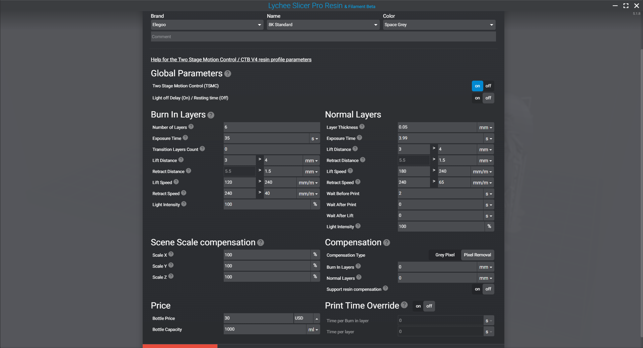The image size is (643, 348).
Task: Show help for Support resin compensation
Action: pyautogui.click(x=385, y=288)
